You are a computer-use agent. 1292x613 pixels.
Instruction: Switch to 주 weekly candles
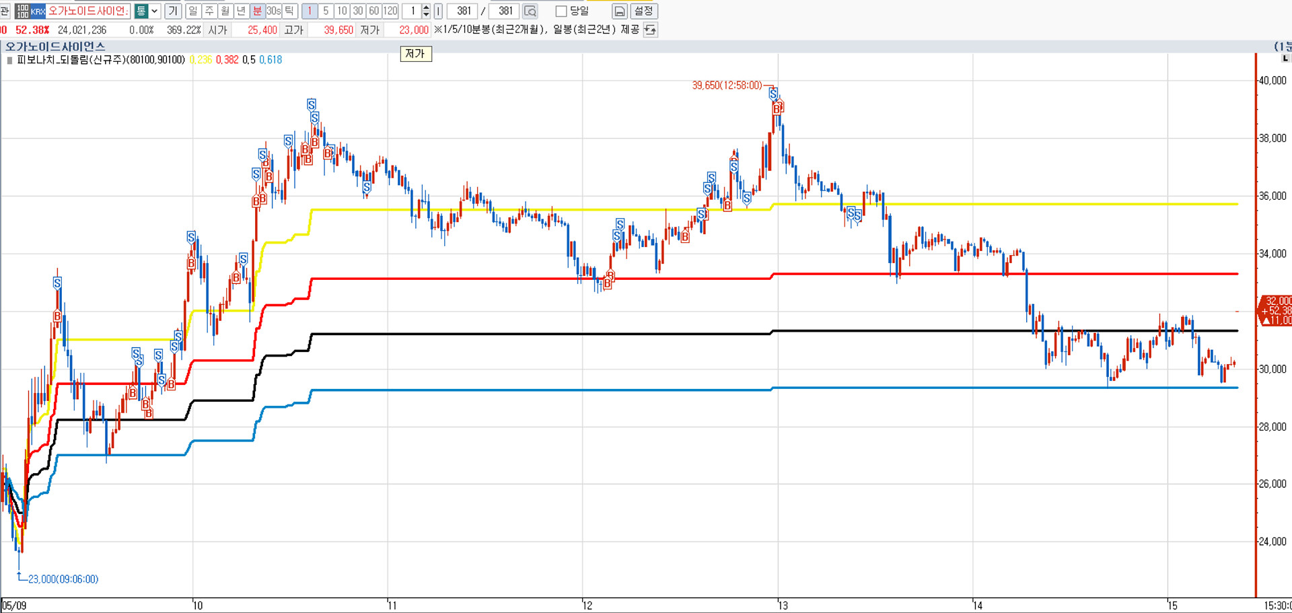point(209,11)
